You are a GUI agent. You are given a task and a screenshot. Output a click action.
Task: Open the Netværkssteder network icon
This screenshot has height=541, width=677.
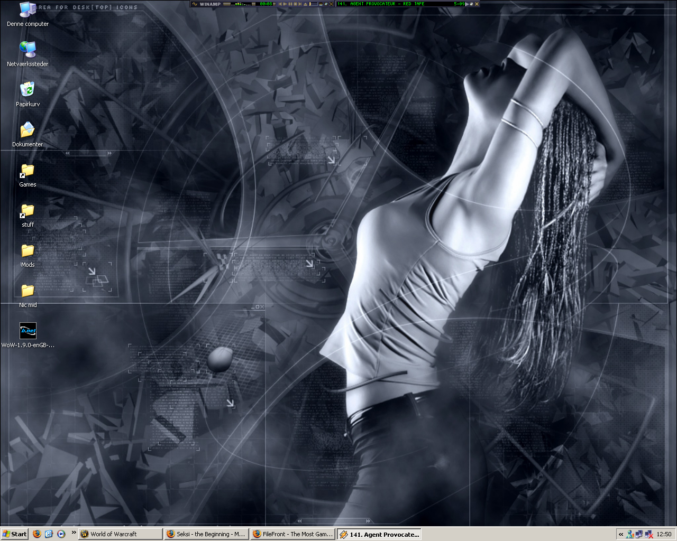click(28, 51)
